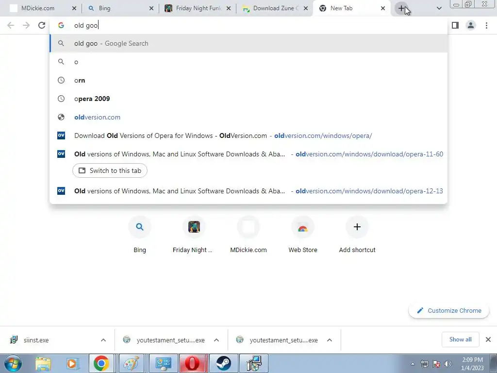497x373 pixels.
Task: Open the setup installer taskbar icon
Action: 254,363
